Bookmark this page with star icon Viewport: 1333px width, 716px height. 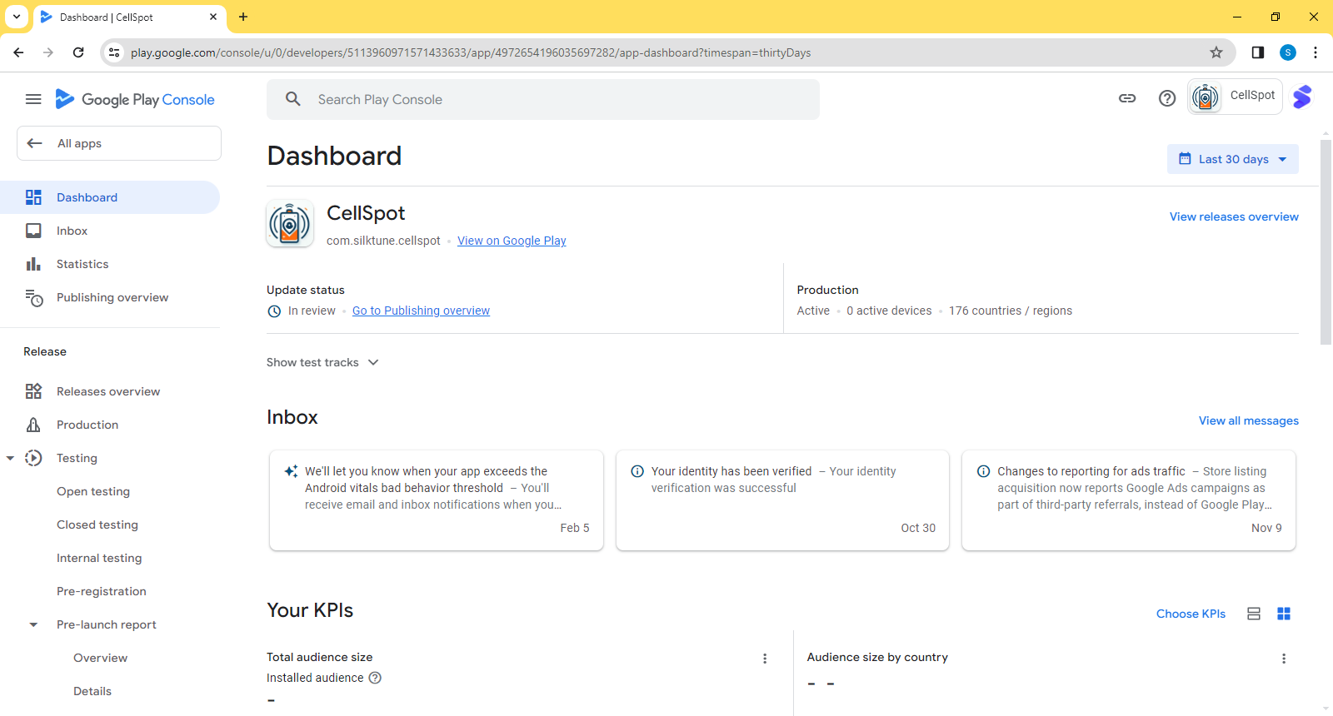pyautogui.click(x=1216, y=52)
